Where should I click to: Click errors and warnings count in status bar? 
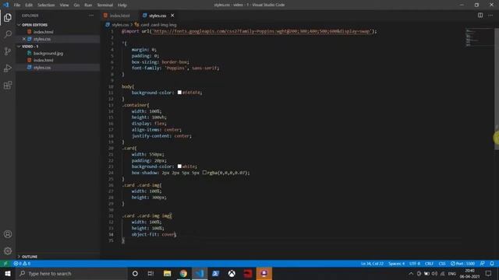[22, 264]
